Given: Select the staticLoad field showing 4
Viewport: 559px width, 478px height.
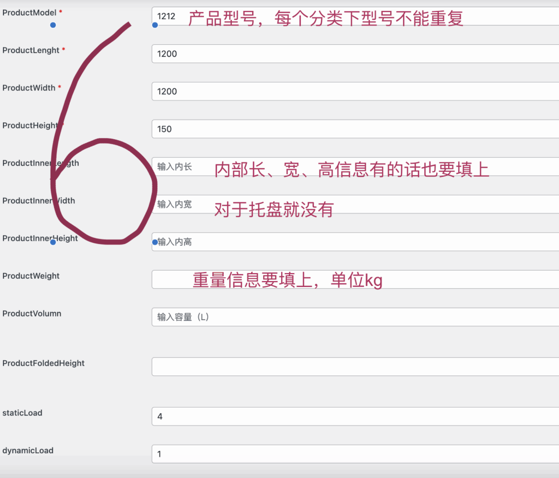Looking at the screenshot, I should click(355, 416).
